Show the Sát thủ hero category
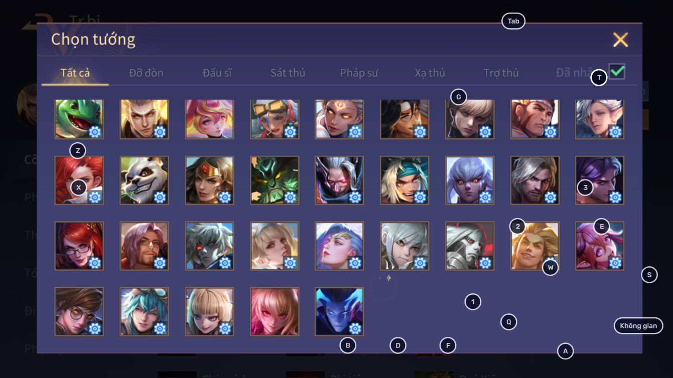Image resolution: width=673 pixels, height=378 pixels. 288,73
